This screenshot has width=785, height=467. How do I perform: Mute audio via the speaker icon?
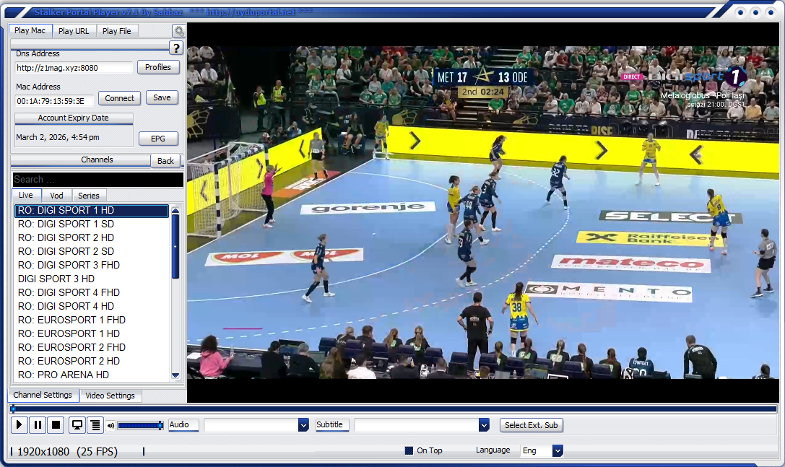[110, 425]
